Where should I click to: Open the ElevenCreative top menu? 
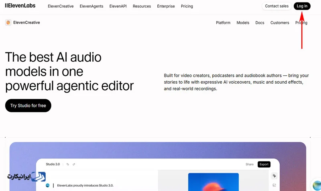pyautogui.click(x=61, y=6)
